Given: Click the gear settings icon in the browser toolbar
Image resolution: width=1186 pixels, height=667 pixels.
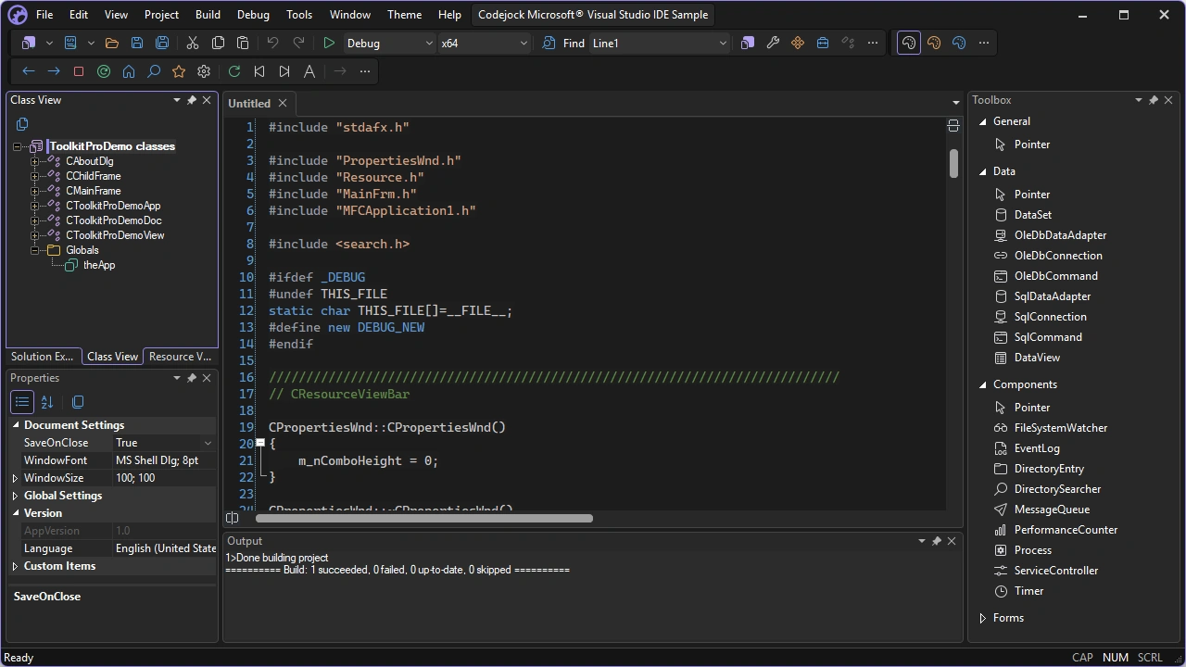Looking at the screenshot, I should [x=204, y=71].
